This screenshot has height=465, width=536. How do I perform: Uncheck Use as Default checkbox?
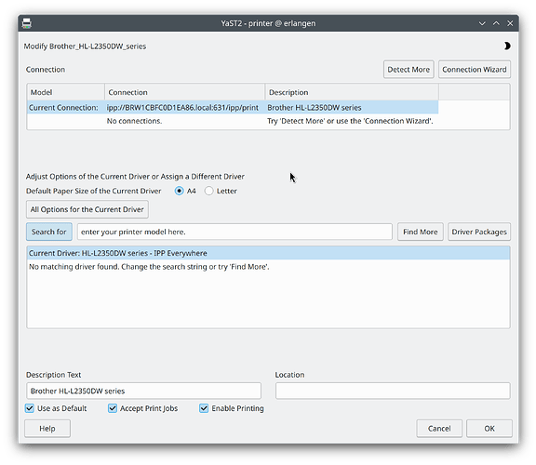tap(30, 408)
